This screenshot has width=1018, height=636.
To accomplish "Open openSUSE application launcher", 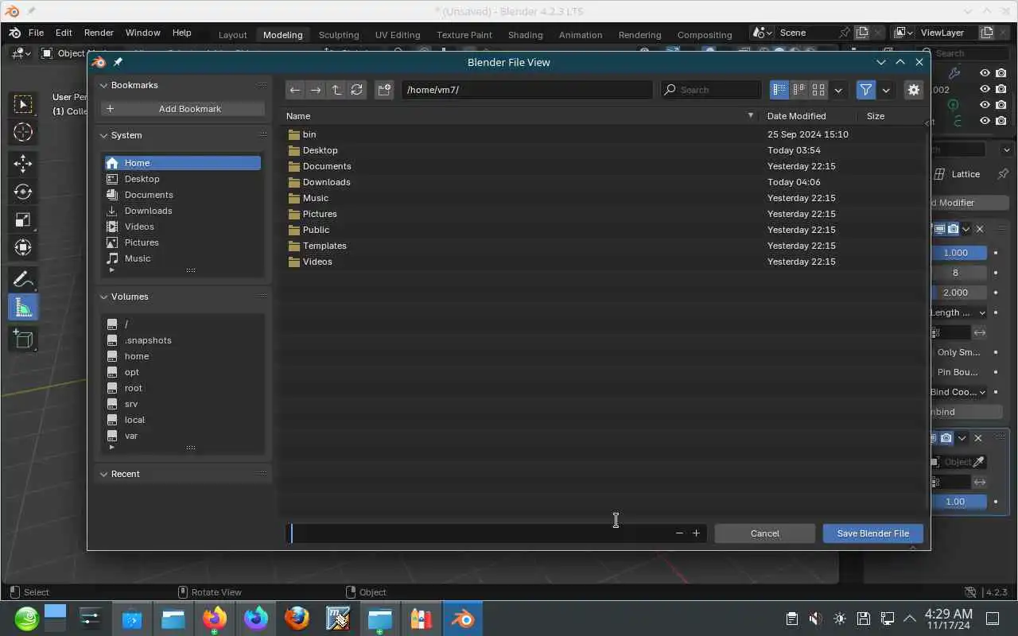I will pyautogui.click(x=26, y=619).
